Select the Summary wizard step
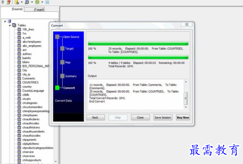This screenshot has height=164, width=243. 71,76
